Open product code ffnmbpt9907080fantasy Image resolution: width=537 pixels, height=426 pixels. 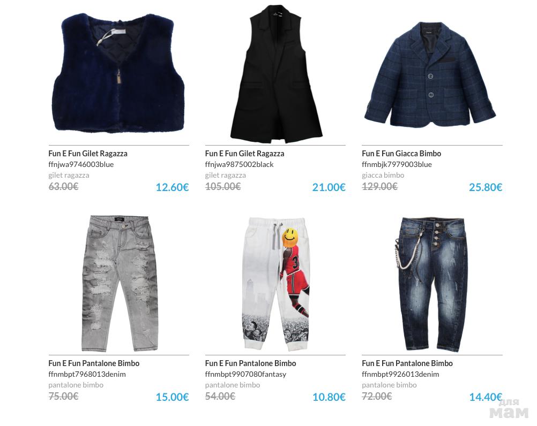click(x=245, y=374)
